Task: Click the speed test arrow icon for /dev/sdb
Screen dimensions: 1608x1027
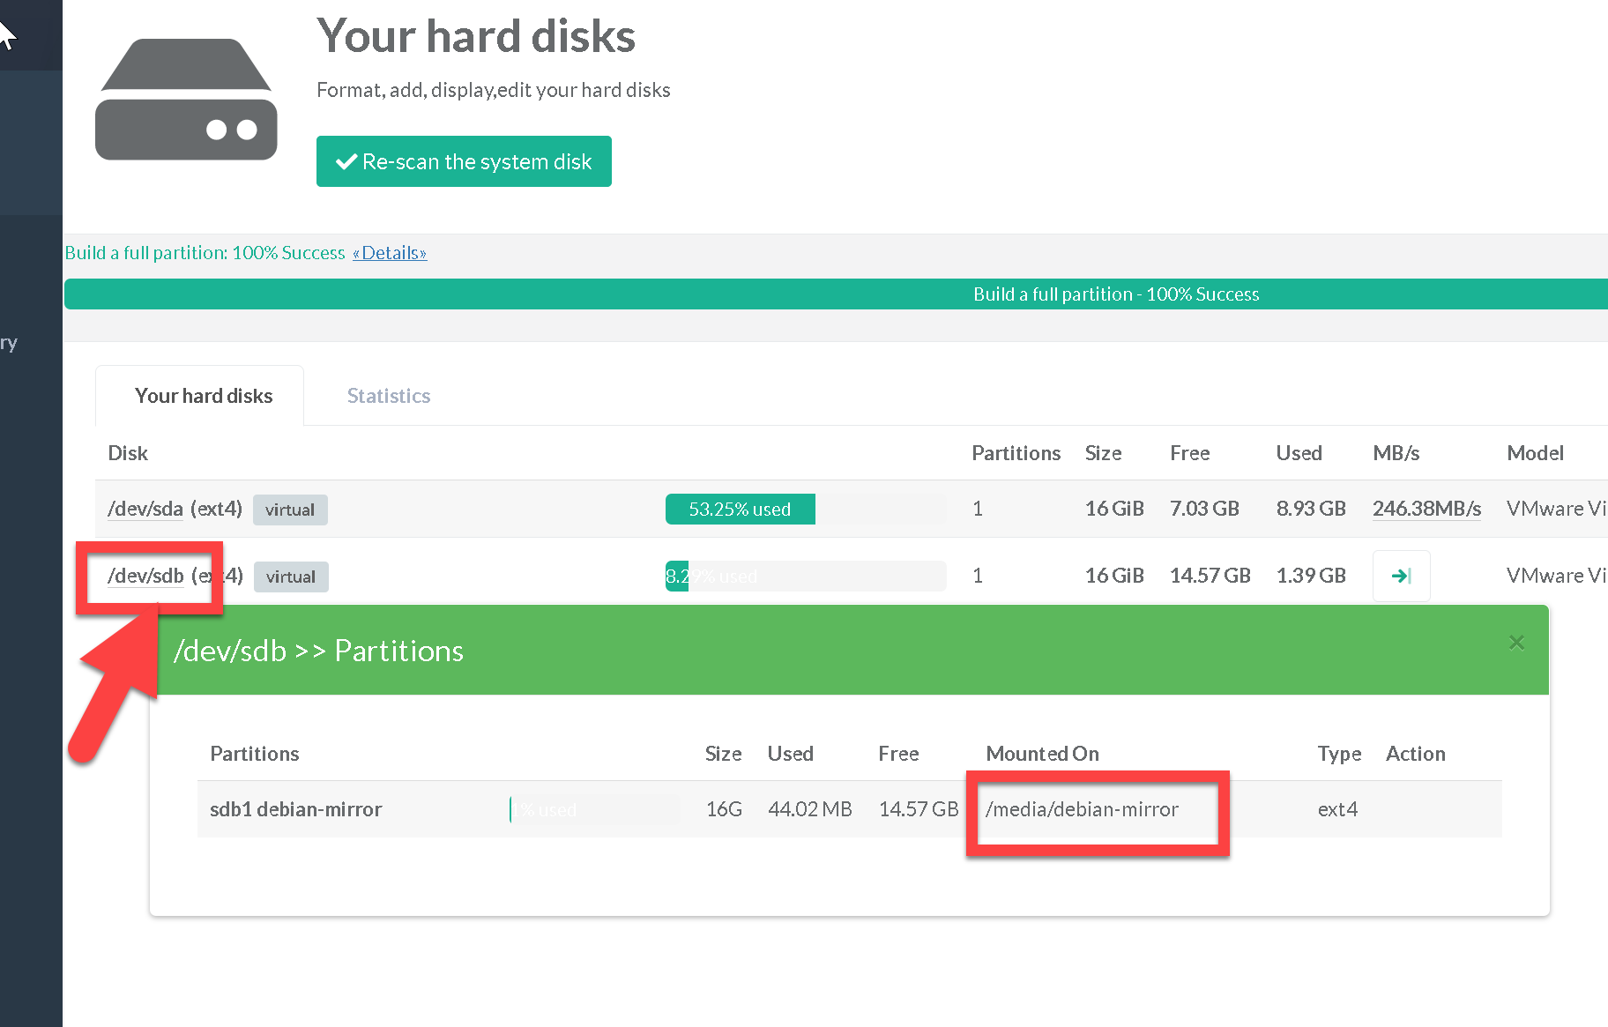Action: point(1401,577)
